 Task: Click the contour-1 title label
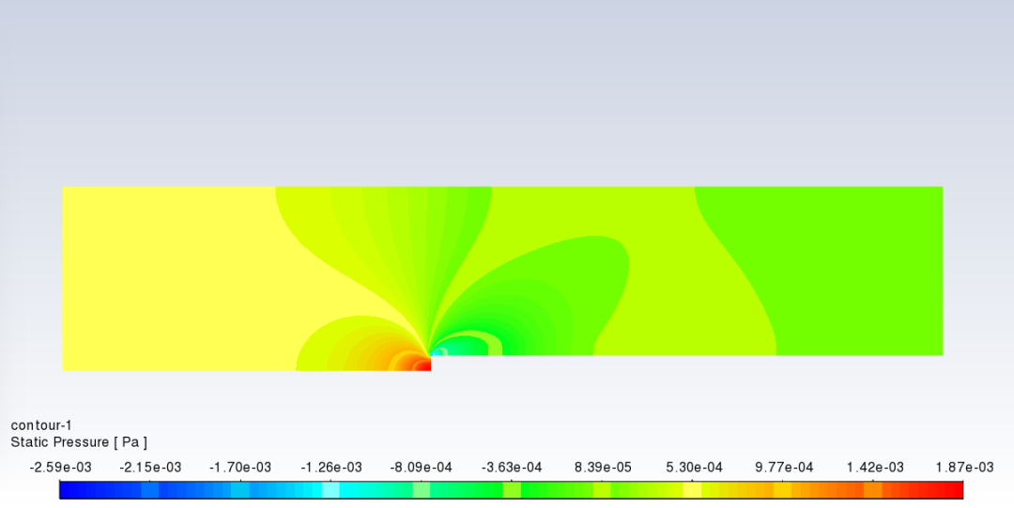tap(41, 425)
